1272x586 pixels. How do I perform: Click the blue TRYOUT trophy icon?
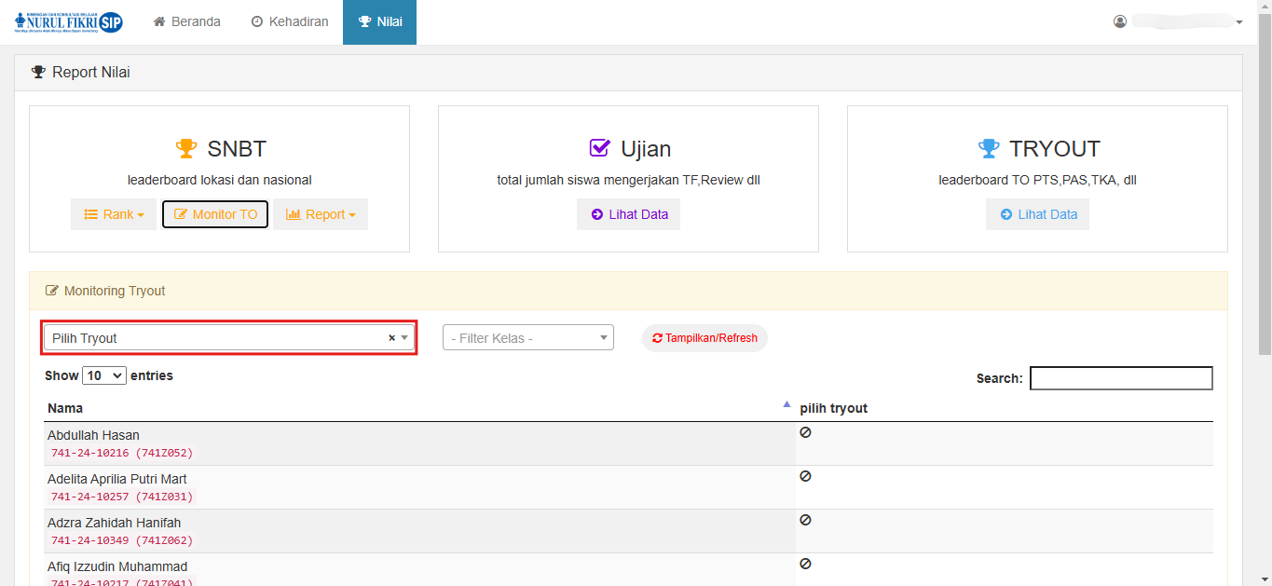[x=988, y=149]
